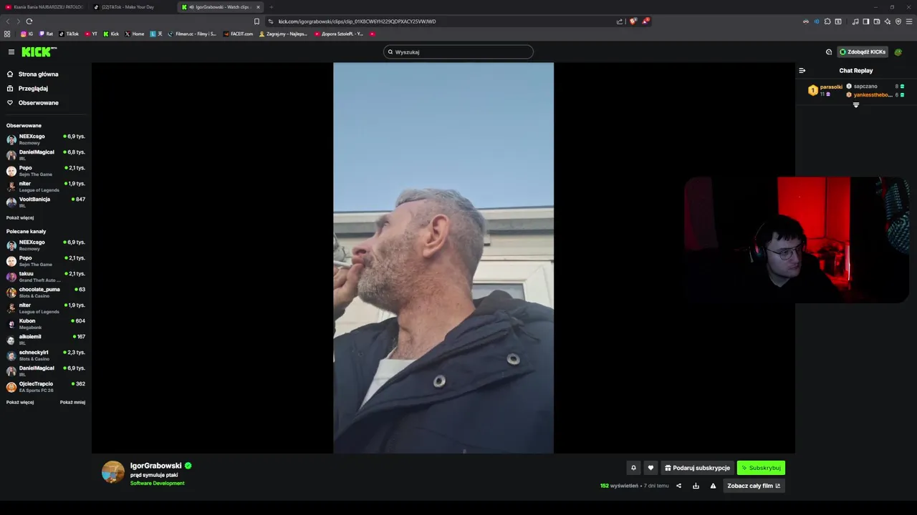Click Pokaż mniej under Polecane kanały
This screenshot has width=917, height=515.
click(x=72, y=402)
